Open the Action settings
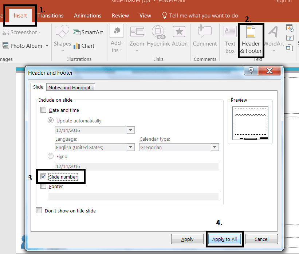Screen dimensions: 299x254 tap(179, 38)
